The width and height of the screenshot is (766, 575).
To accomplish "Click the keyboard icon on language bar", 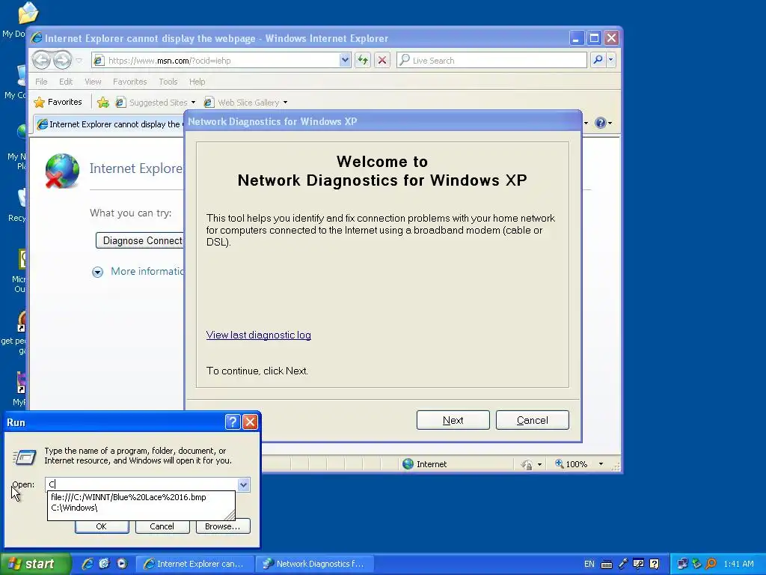I will tap(606, 565).
